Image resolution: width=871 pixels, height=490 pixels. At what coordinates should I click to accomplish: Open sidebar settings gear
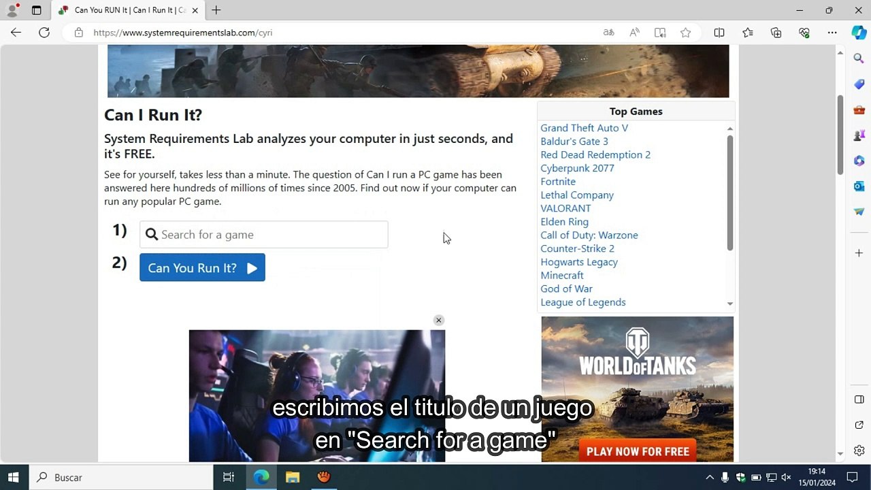[x=859, y=451]
